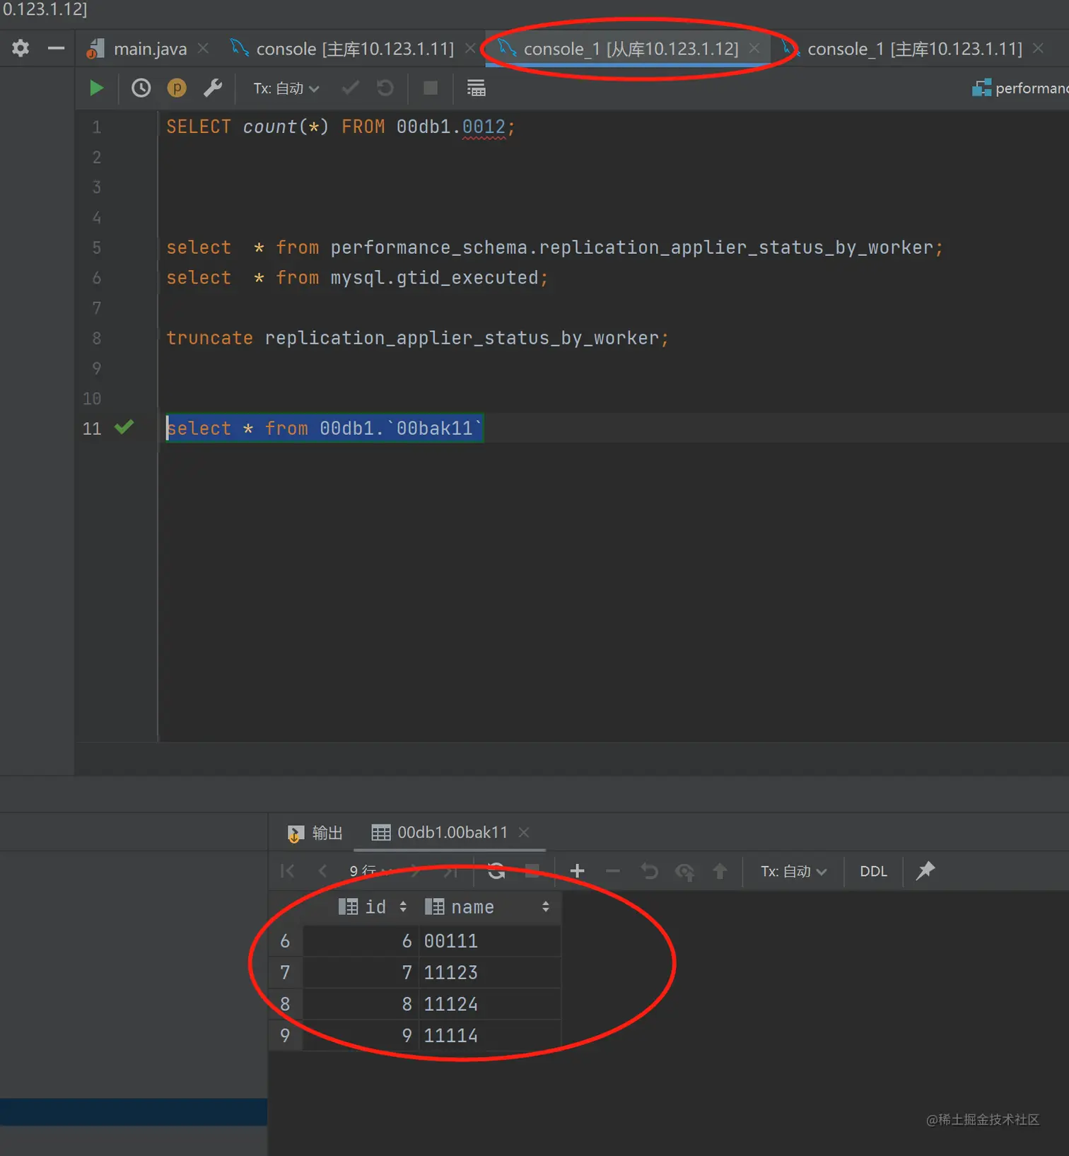Run the selected SQL statement

(97, 88)
